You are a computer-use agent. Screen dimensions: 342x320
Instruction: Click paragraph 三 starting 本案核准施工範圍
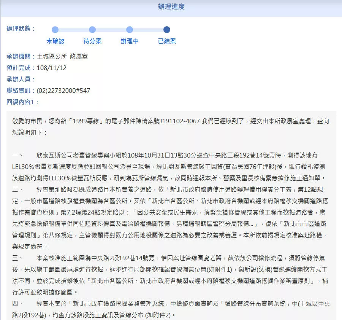click(x=169, y=258)
